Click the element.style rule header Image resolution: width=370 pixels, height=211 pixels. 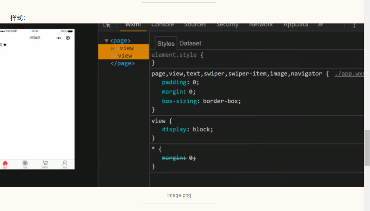point(177,55)
